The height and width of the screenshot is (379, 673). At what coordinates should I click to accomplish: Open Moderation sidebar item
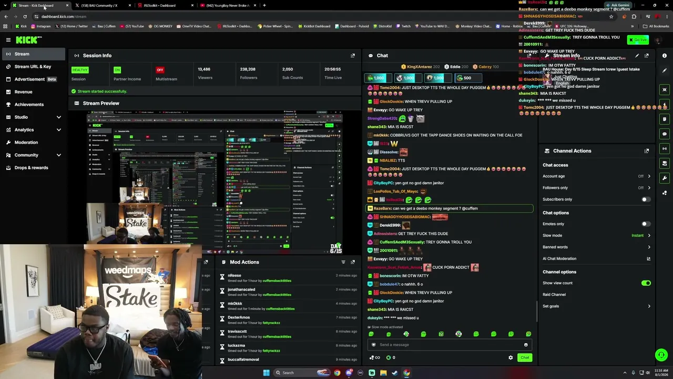[33, 142]
